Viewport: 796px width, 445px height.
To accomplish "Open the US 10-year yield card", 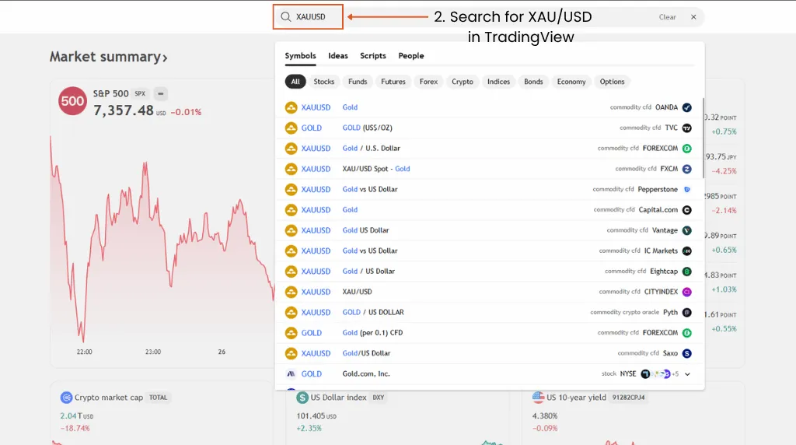I will tap(634, 414).
